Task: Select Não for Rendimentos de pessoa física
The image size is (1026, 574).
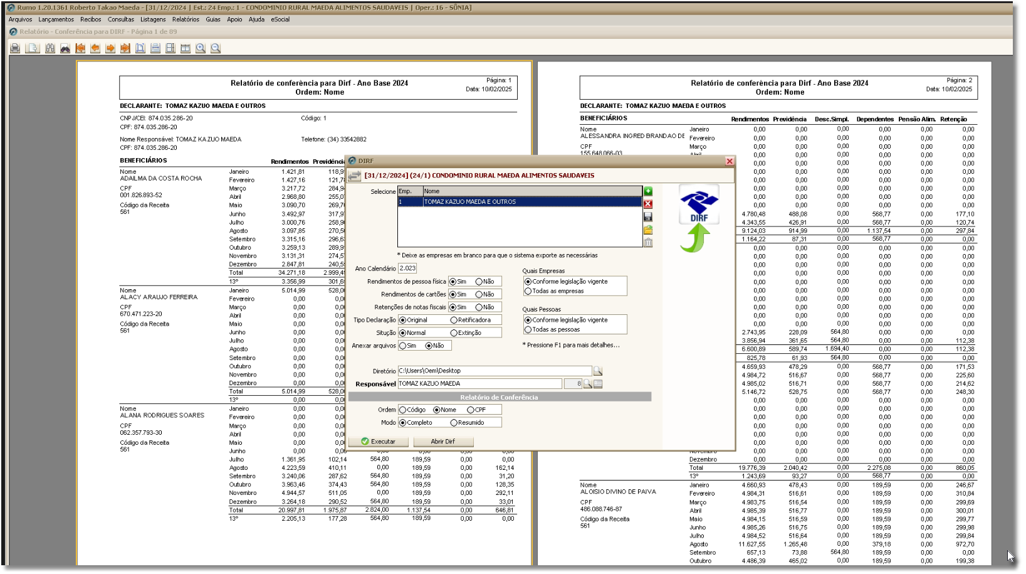Action: coord(484,282)
